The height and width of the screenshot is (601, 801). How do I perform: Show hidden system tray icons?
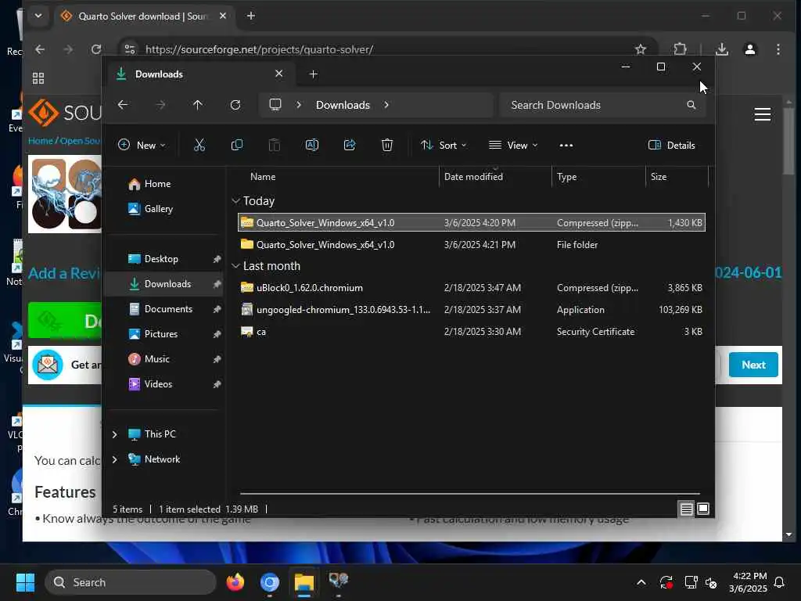tap(641, 582)
